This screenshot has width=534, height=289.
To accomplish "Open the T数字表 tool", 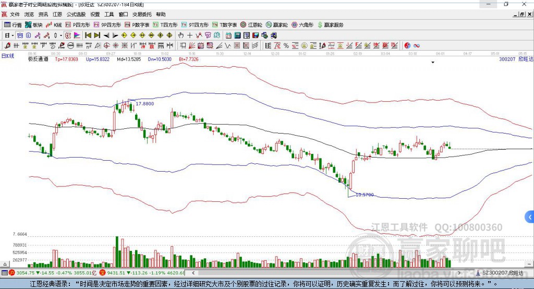I will coord(224,25).
